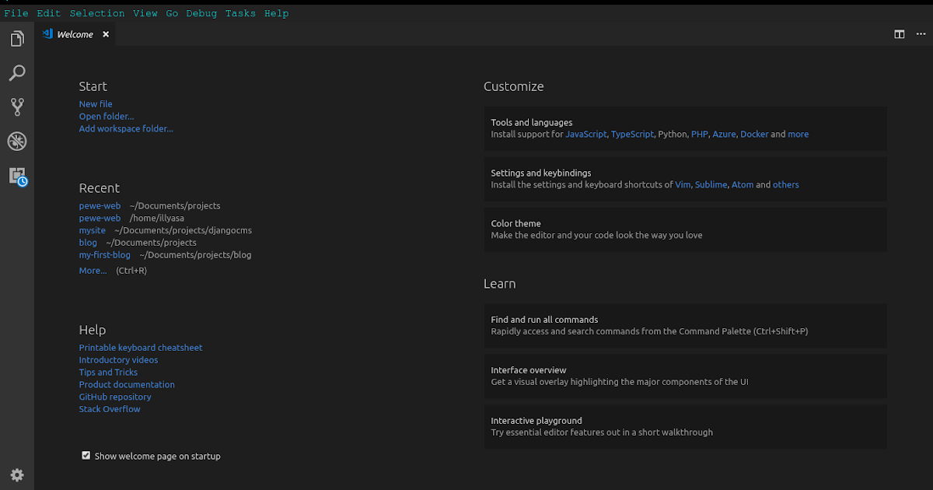Click the New file link
933x490 pixels.
coord(96,104)
